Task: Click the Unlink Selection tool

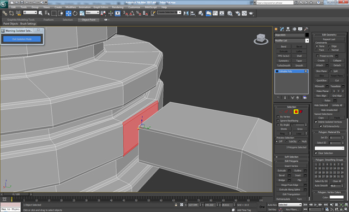Action: pyautogui.click(x=11, y=13)
